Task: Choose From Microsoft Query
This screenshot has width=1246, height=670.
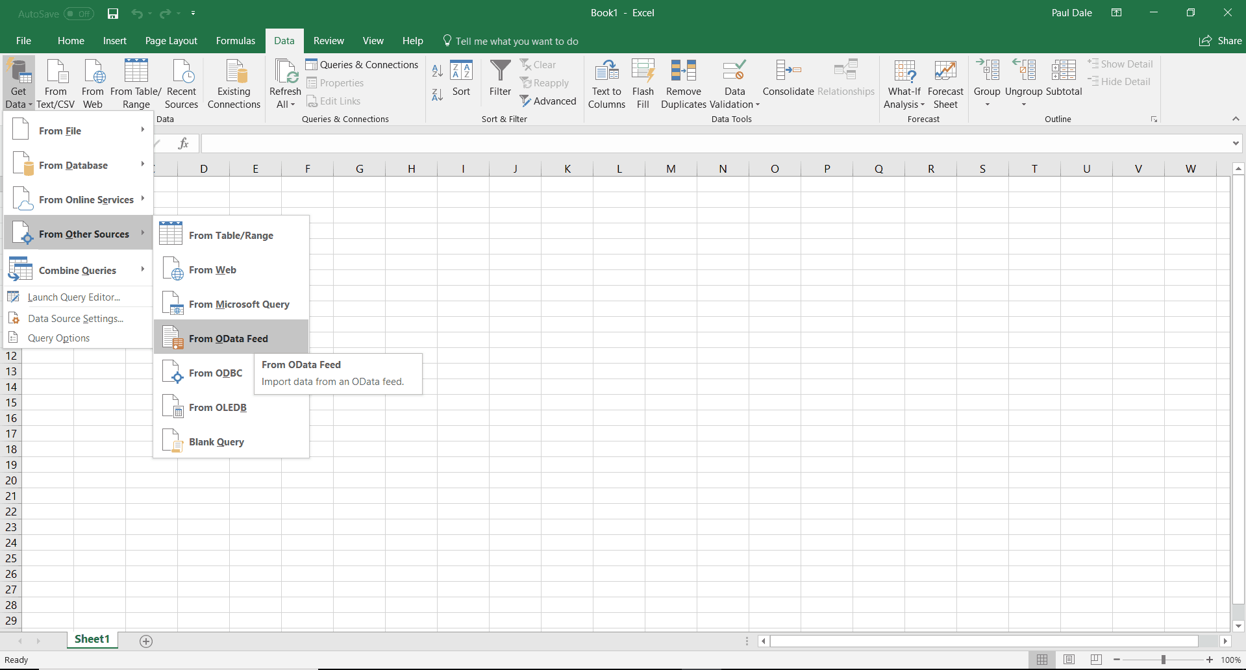Action: pyautogui.click(x=231, y=304)
